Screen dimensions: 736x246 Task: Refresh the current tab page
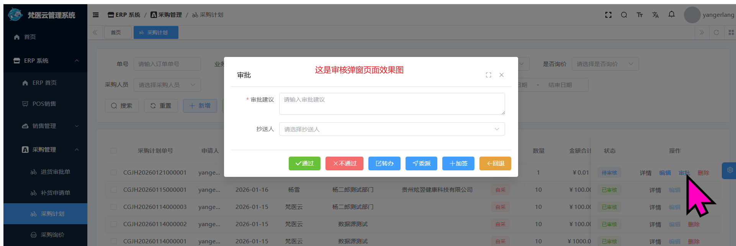point(716,32)
